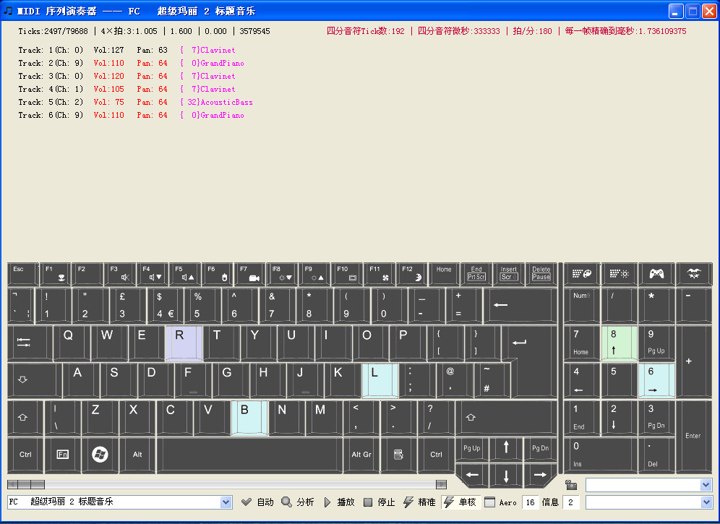Click the numpad Enter key

tap(694, 436)
